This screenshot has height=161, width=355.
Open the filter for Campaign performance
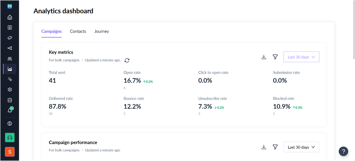275,147
